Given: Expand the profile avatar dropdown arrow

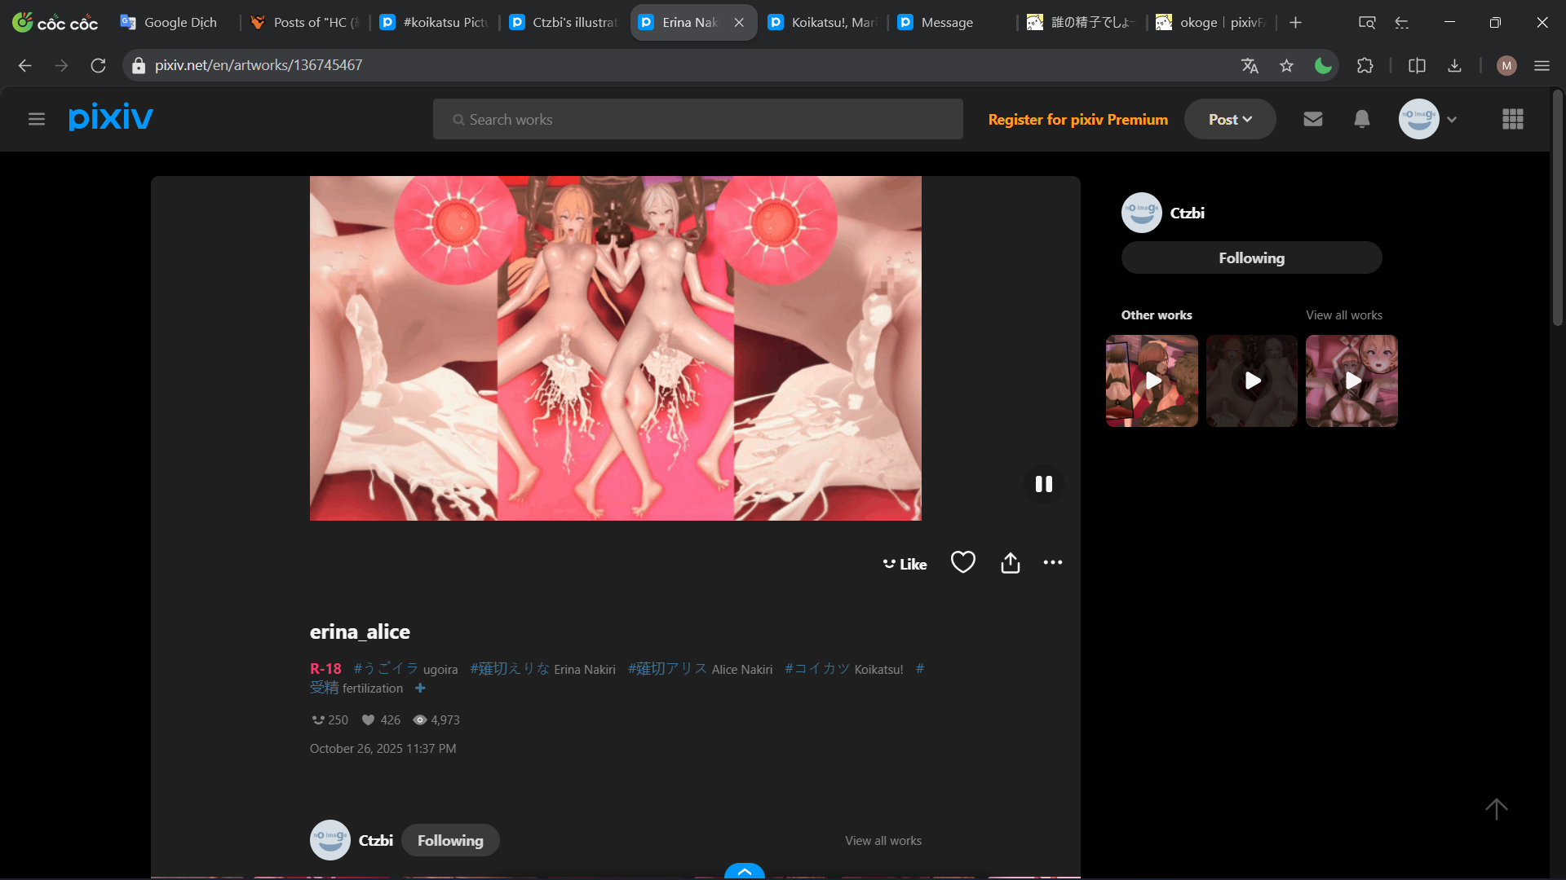Looking at the screenshot, I should click(1452, 120).
